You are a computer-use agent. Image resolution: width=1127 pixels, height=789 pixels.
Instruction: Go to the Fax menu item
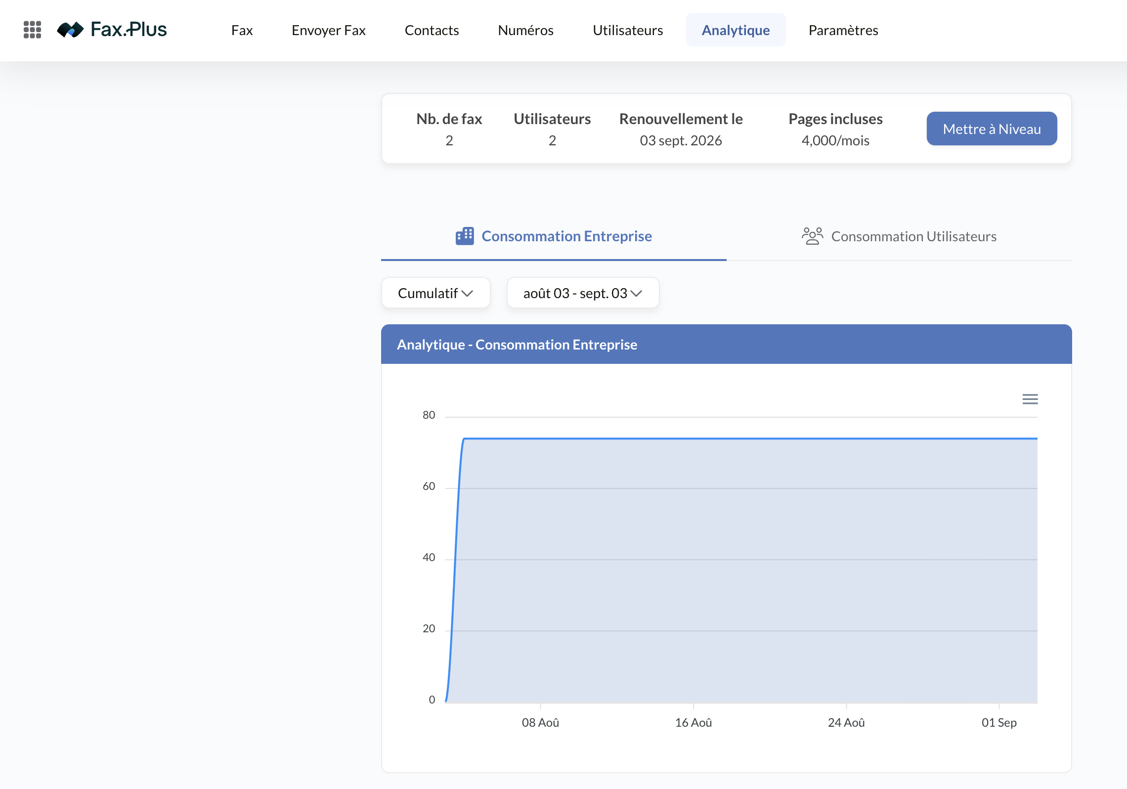(x=242, y=30)
